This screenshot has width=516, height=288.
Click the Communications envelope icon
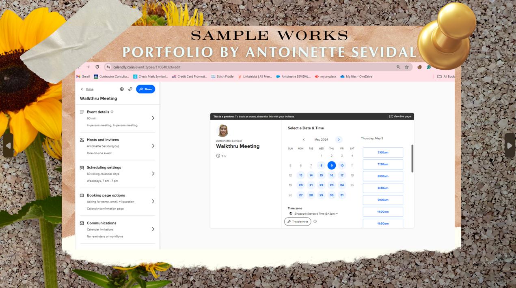82,223
